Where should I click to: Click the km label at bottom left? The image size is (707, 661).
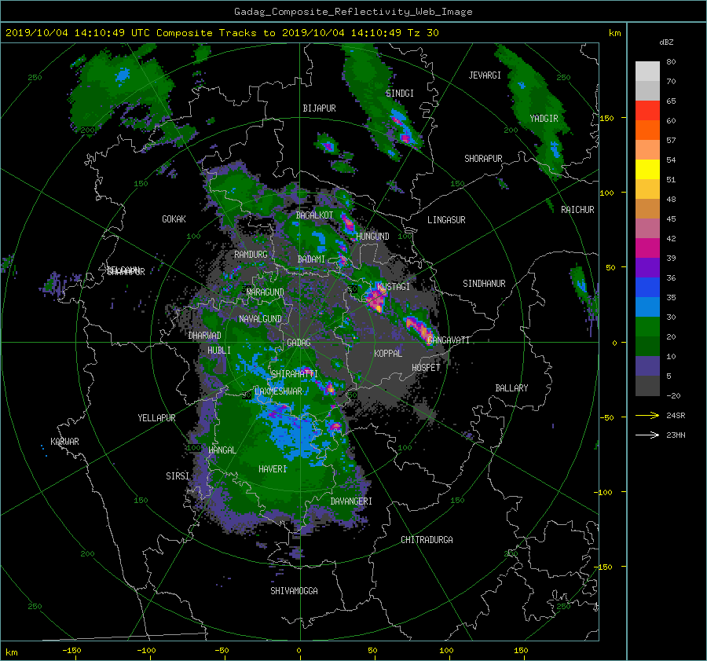click(12, 652)
